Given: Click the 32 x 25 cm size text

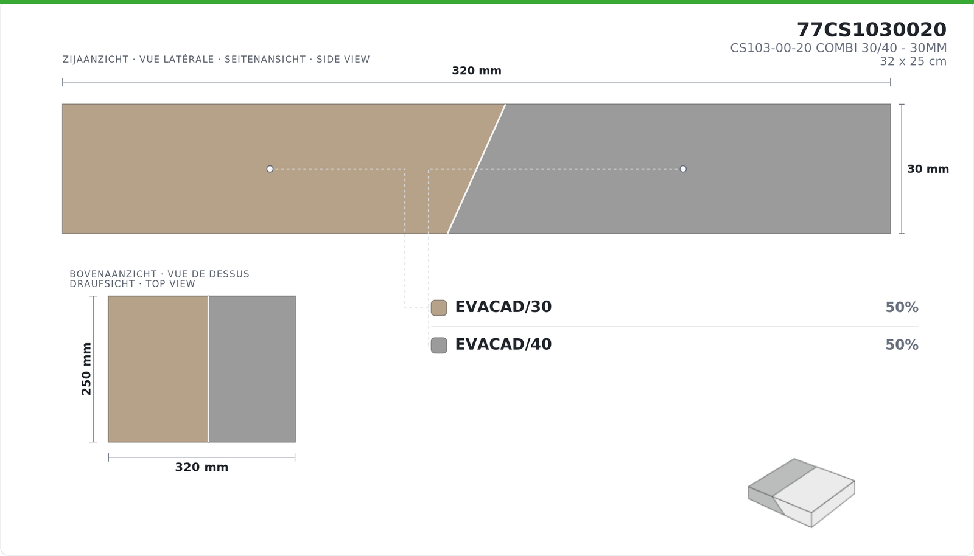Looking at the screenshot, I should (913, 61).
